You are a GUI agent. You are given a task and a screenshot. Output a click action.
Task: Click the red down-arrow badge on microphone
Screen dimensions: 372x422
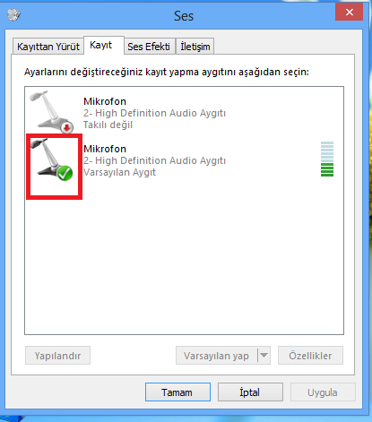click(x=67, y=127)
